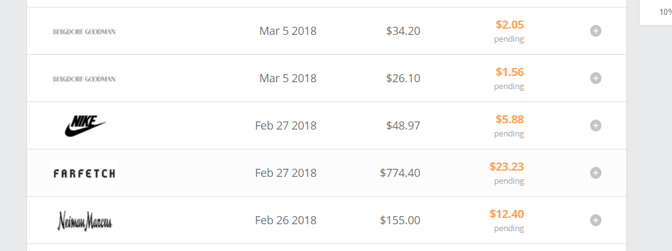Click Bergdorf Goodman logo in $34.20 row
Screen dimensions: 672x251
point(84,31)
